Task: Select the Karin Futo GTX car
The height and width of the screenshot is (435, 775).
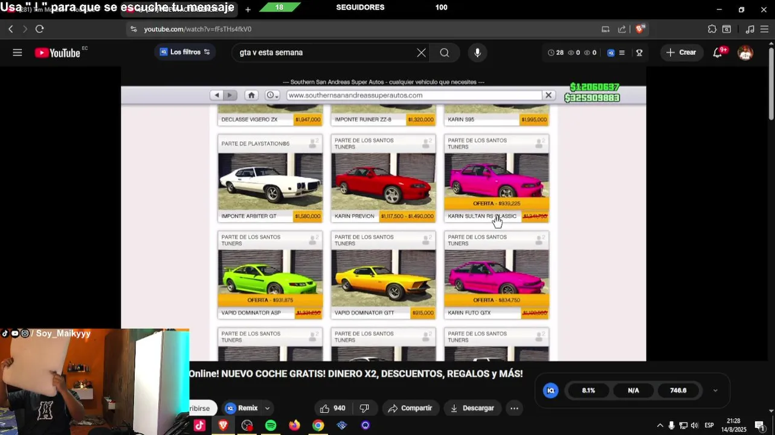Action: pos(497,275)
